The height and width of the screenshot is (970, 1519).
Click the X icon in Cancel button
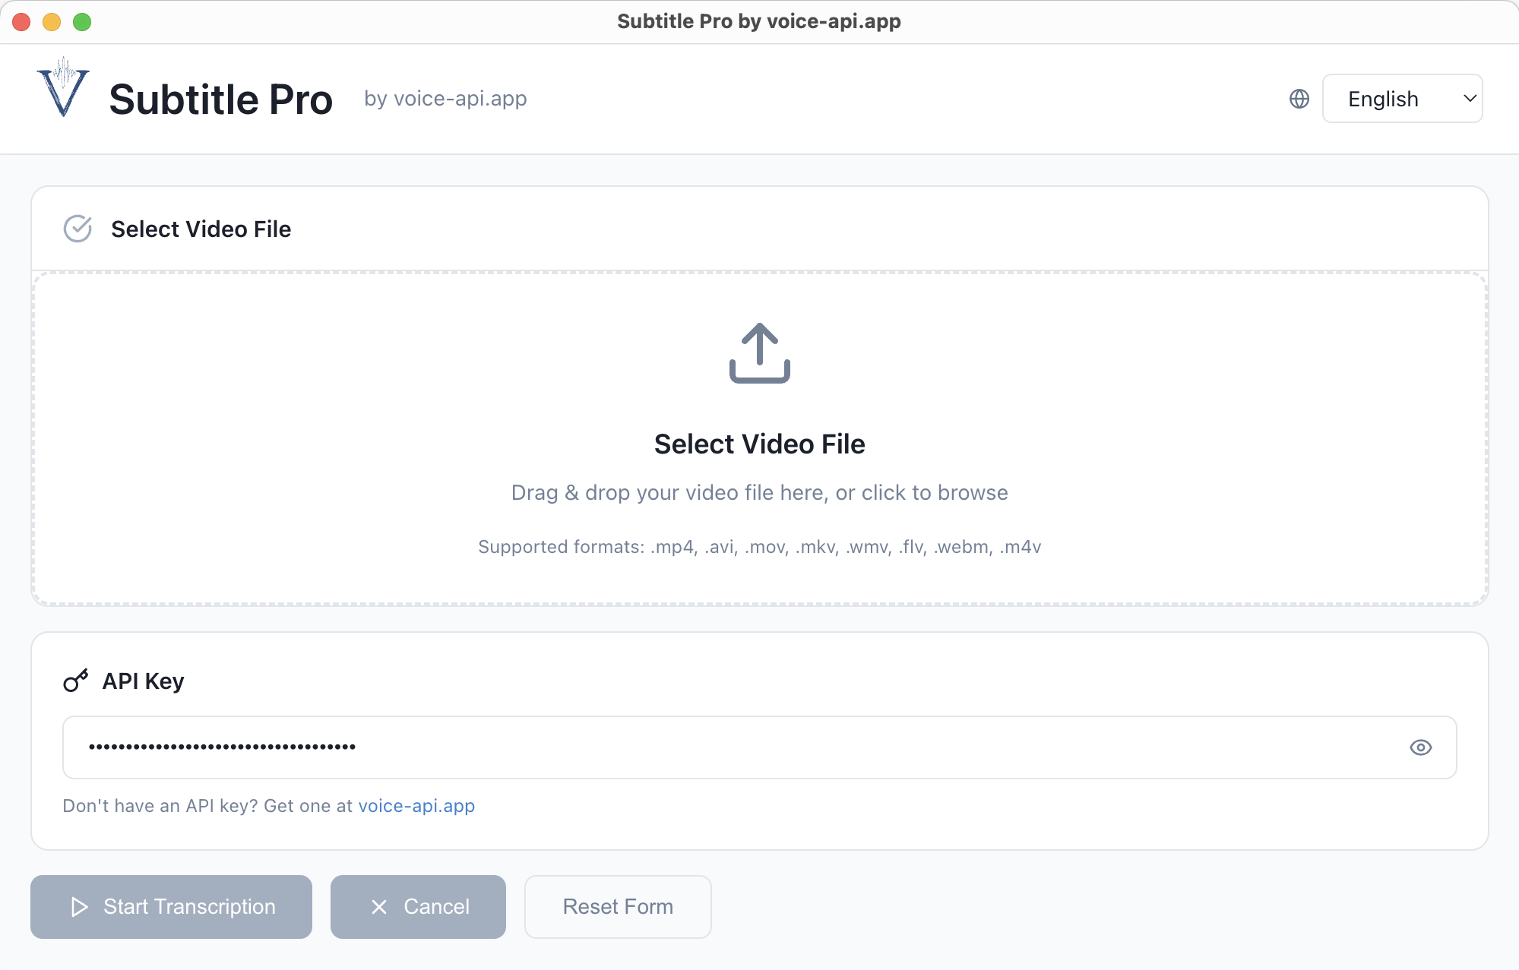point(379,907)
